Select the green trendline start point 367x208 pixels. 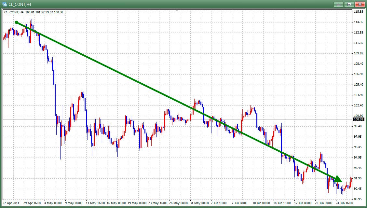[17, 22]
